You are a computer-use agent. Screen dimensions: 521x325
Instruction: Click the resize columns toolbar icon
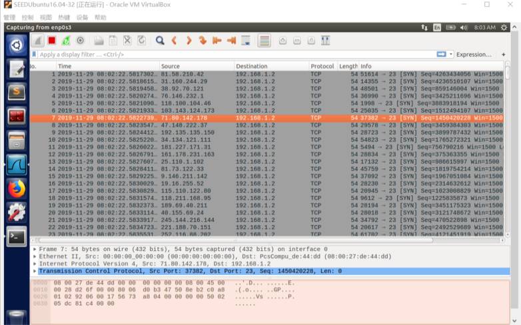(x=326, y=41)
